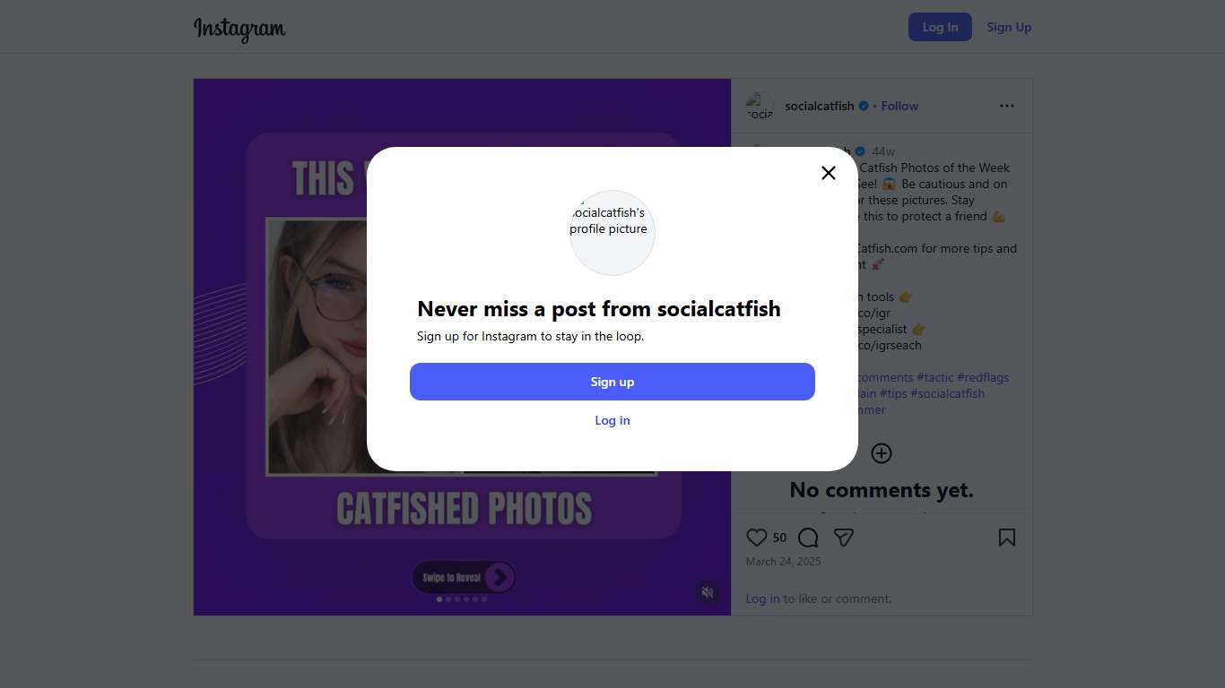Save post with bookmark icon

[x=1007, y=537]
